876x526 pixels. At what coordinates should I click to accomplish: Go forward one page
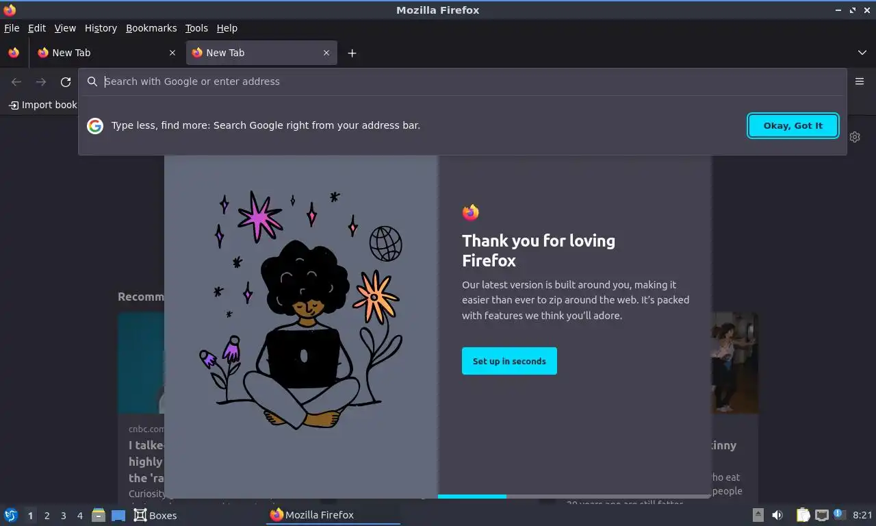(41, 82)
